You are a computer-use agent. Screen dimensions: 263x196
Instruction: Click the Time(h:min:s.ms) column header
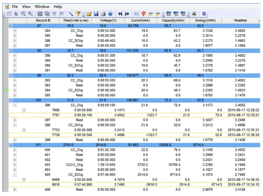click(x=76, y=20)
